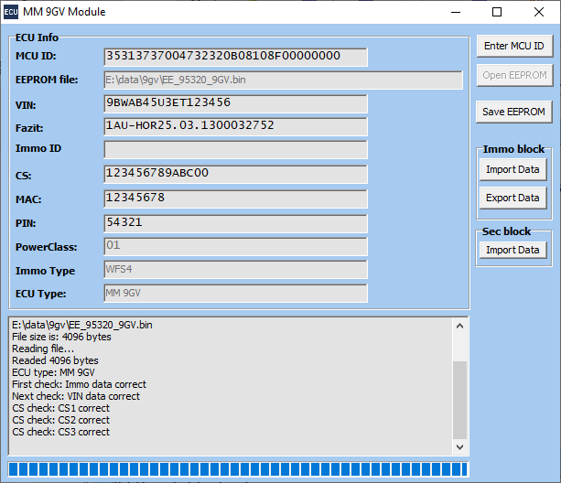Image resolution: width=561 pixels, height=483 pixels.
Task: Import Data in the Sec block
Action: click(512, 250)
